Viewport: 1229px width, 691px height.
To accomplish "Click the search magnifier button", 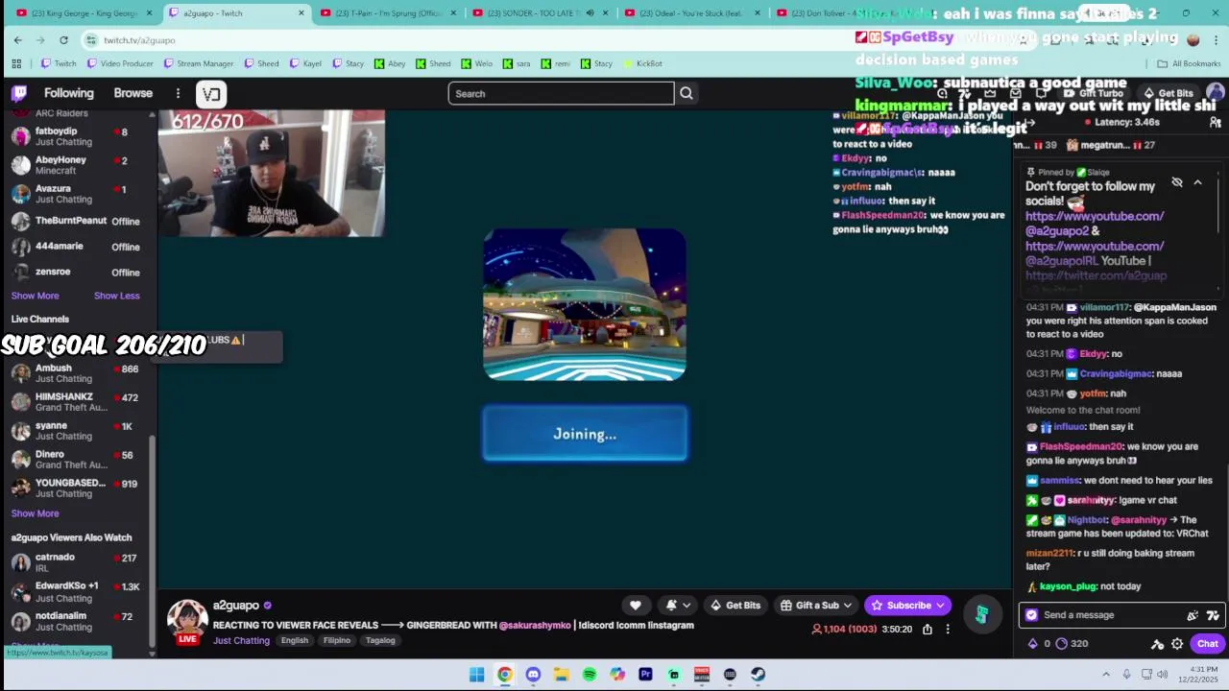I will tap(687, 93).
